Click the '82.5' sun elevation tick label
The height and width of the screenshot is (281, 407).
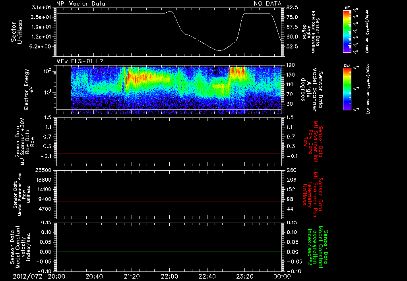pyautogui.click(x=292, y=7)
